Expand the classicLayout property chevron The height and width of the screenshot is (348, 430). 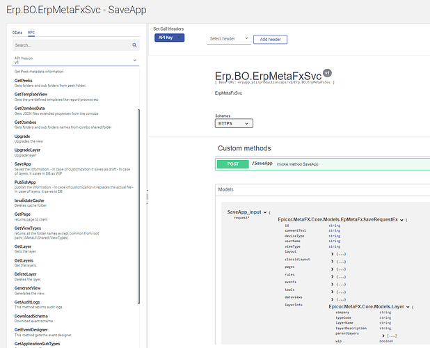[x=332, y=262]
